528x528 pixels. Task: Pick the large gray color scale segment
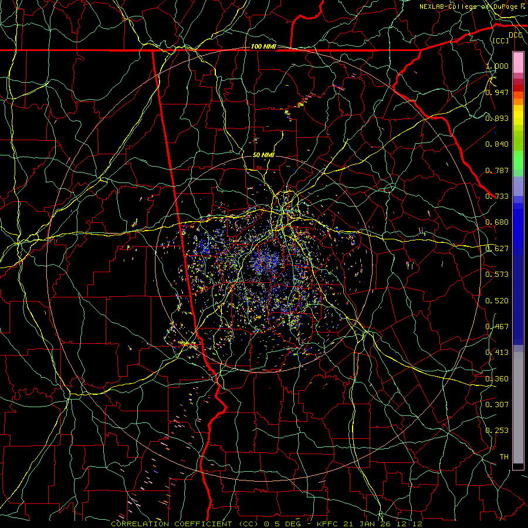pos(518,408)
